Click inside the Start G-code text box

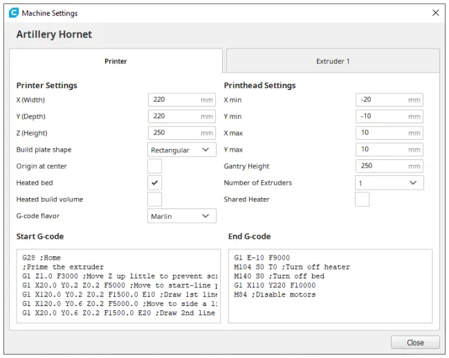tap(118, 286)
